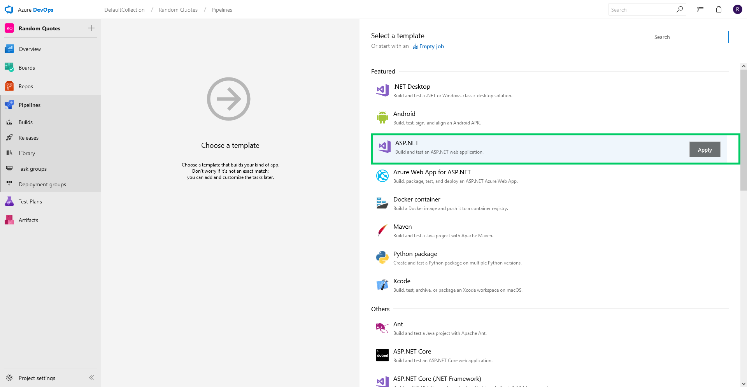Open the Artifacts sidebar icon
747x387 pixels.
[9, 220]
